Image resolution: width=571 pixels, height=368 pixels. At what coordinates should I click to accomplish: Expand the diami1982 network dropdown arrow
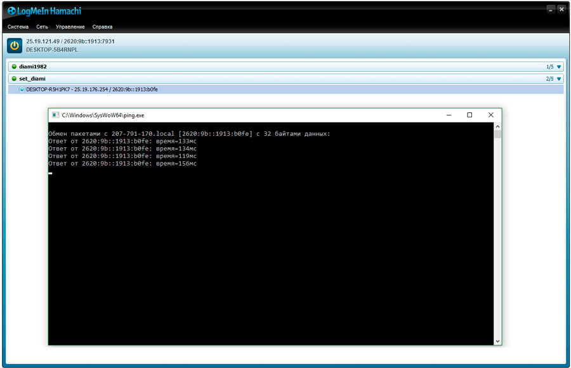coord(559,67)
